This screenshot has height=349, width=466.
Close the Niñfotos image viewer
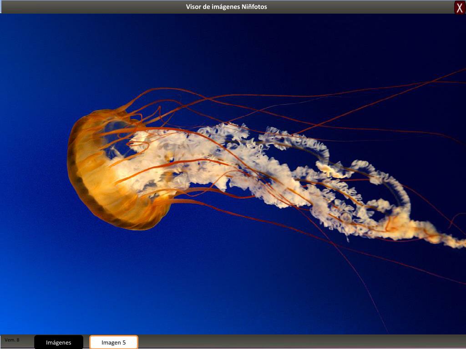pos(460,8)
